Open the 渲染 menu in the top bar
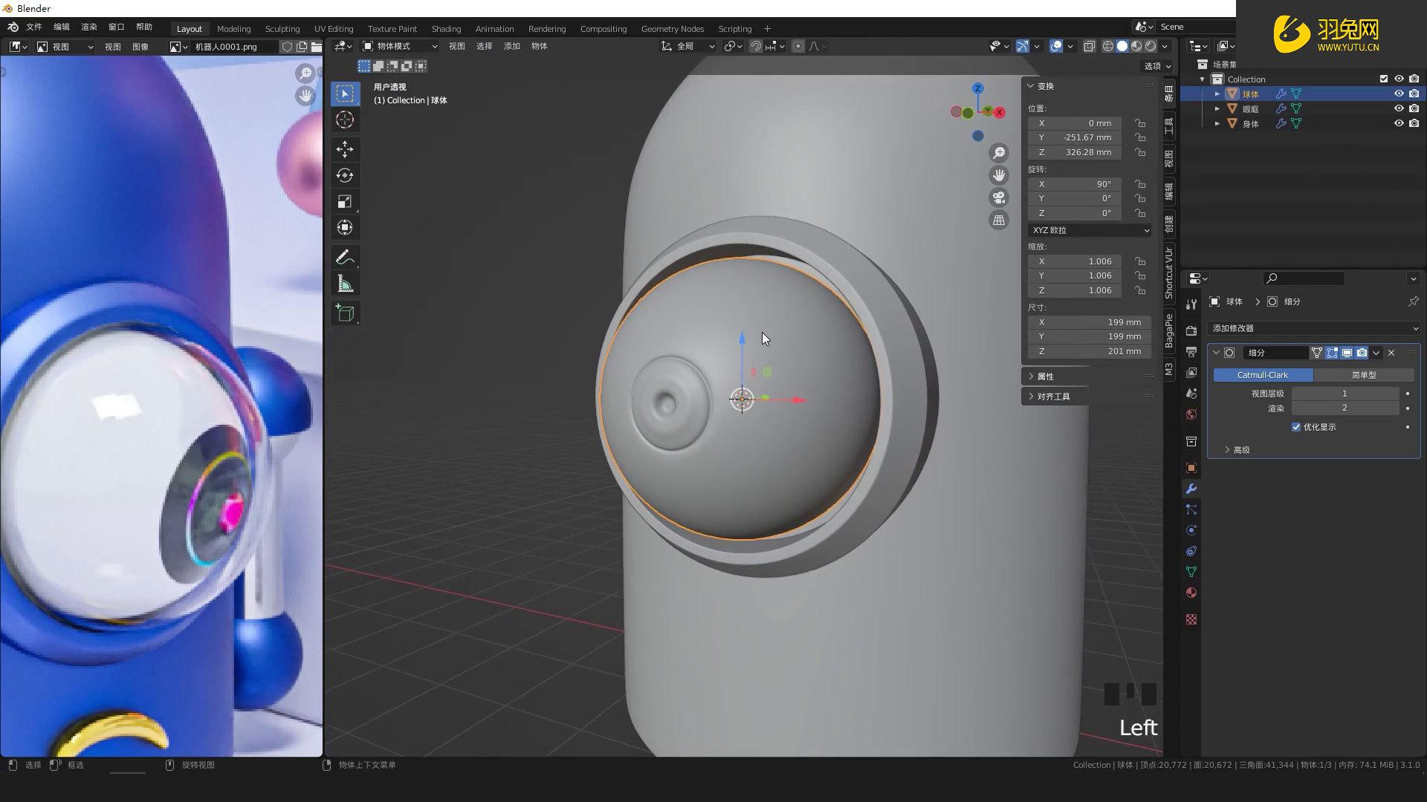Screen dimensions: 1427x802 88,26
